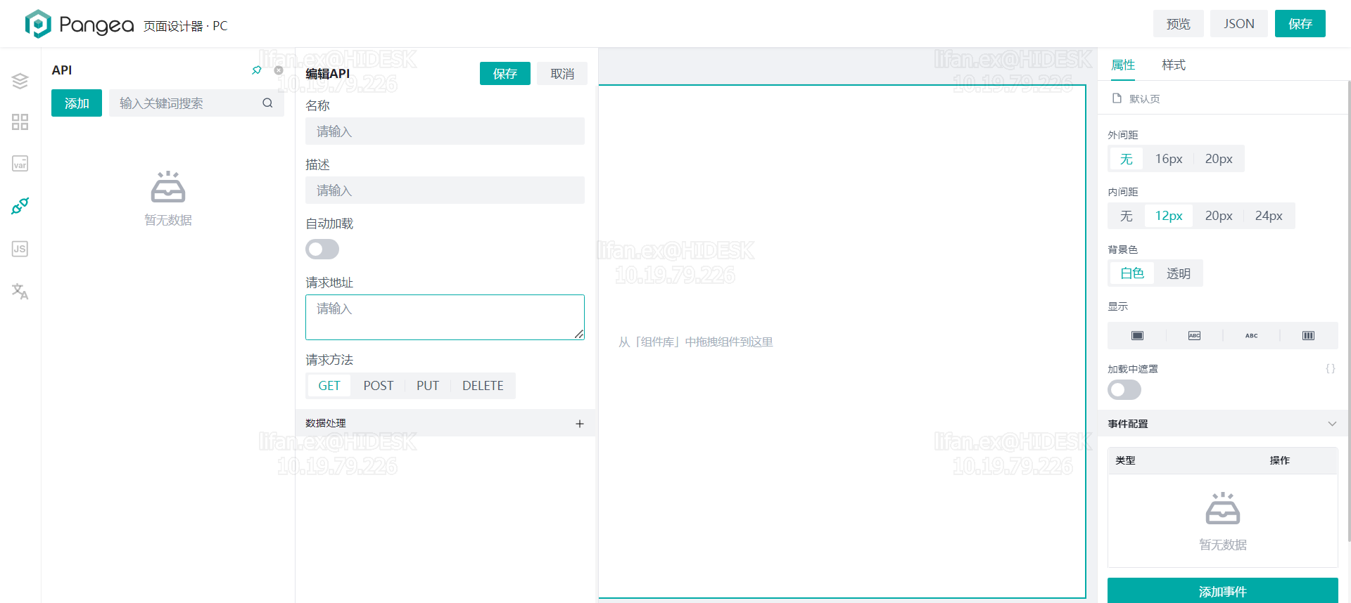Click 取消 to cancel API editing

pyautogui.click(x=562, y=74)
